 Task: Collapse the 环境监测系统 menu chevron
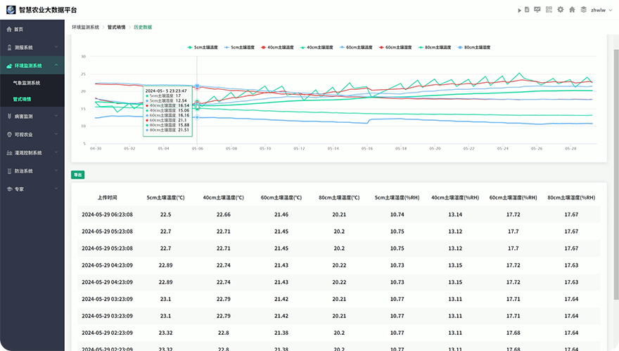point(56,65)
